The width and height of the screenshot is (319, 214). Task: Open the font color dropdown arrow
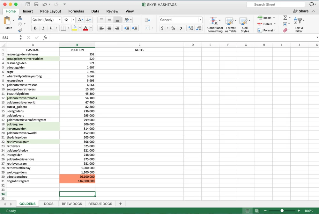91,28
